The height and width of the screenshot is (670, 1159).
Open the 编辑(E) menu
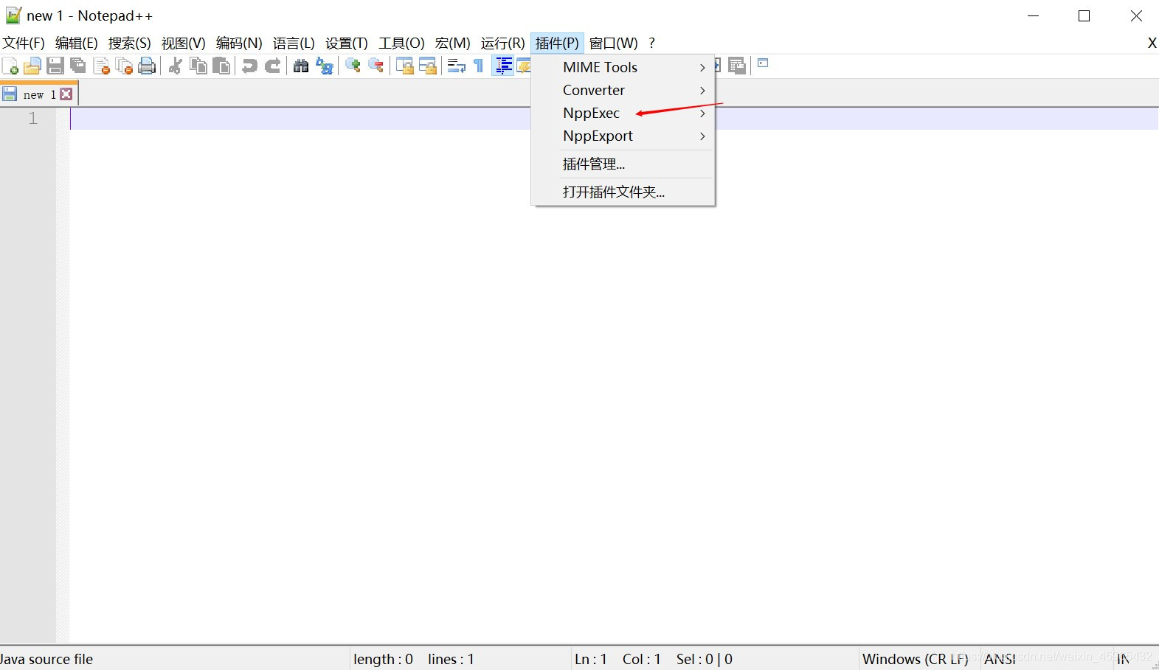coord(77,43)
